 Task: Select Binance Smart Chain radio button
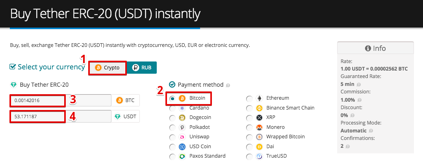tap(249, 108)
